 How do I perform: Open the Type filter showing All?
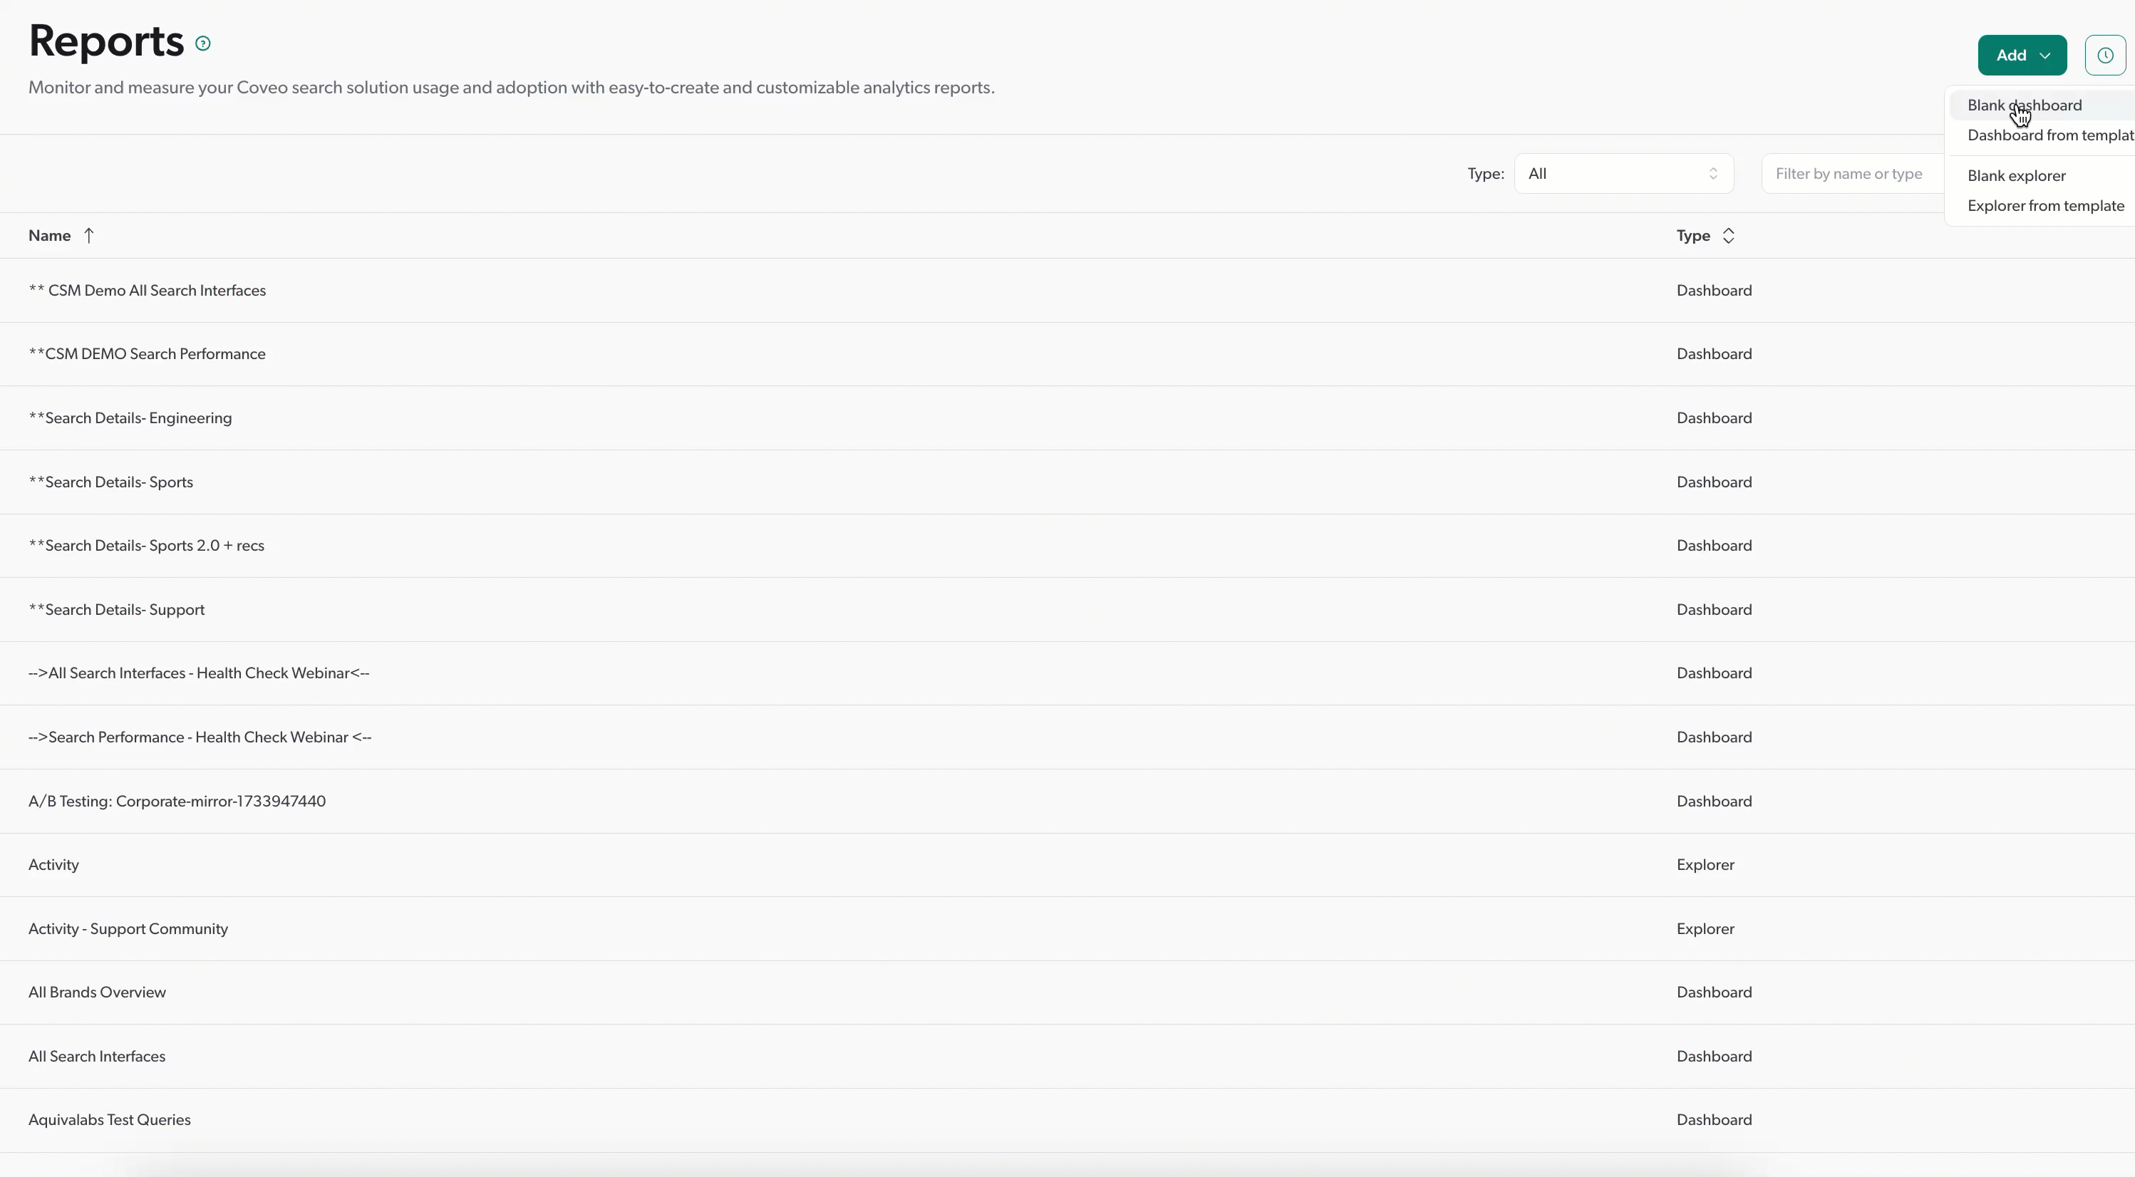1623,173
